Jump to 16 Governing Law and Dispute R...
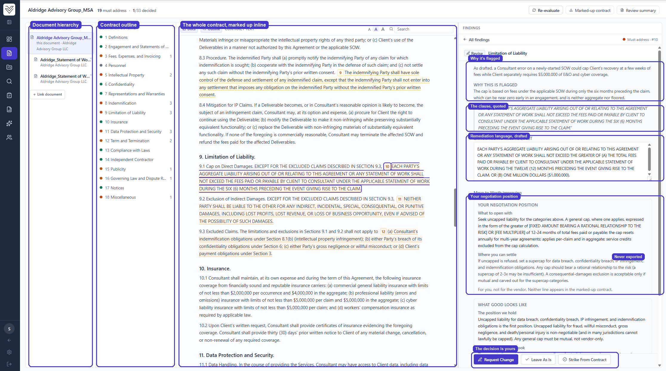Image resolution: width=666 pixels, height=371 pixels. coord(136,178)
